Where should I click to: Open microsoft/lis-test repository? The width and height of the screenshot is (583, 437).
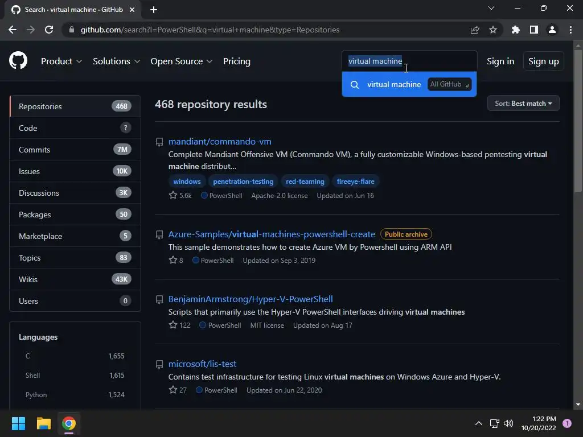point(202,364)
